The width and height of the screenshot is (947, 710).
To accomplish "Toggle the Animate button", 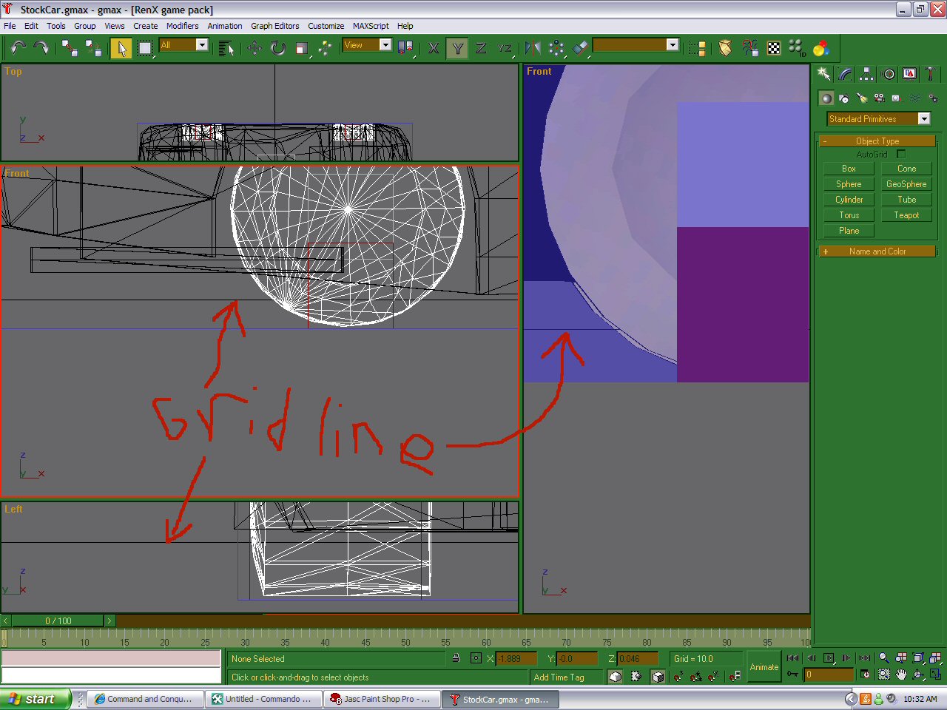I will pyautogui.click(x=764, y=666).
